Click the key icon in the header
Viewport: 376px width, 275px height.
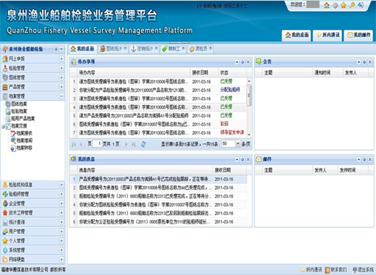pos(352,5)
